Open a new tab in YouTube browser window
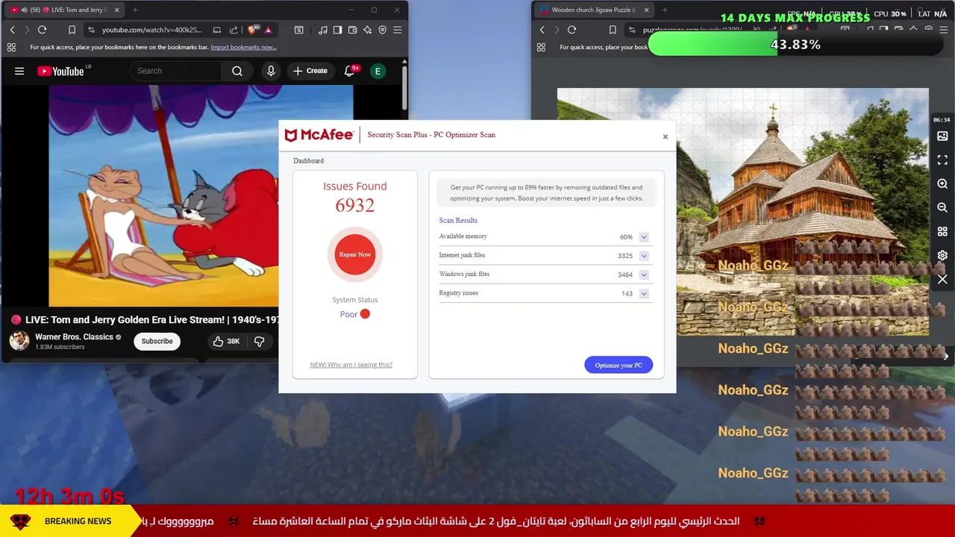This screenshot has width=955, height=537. [x=135, y=10]
